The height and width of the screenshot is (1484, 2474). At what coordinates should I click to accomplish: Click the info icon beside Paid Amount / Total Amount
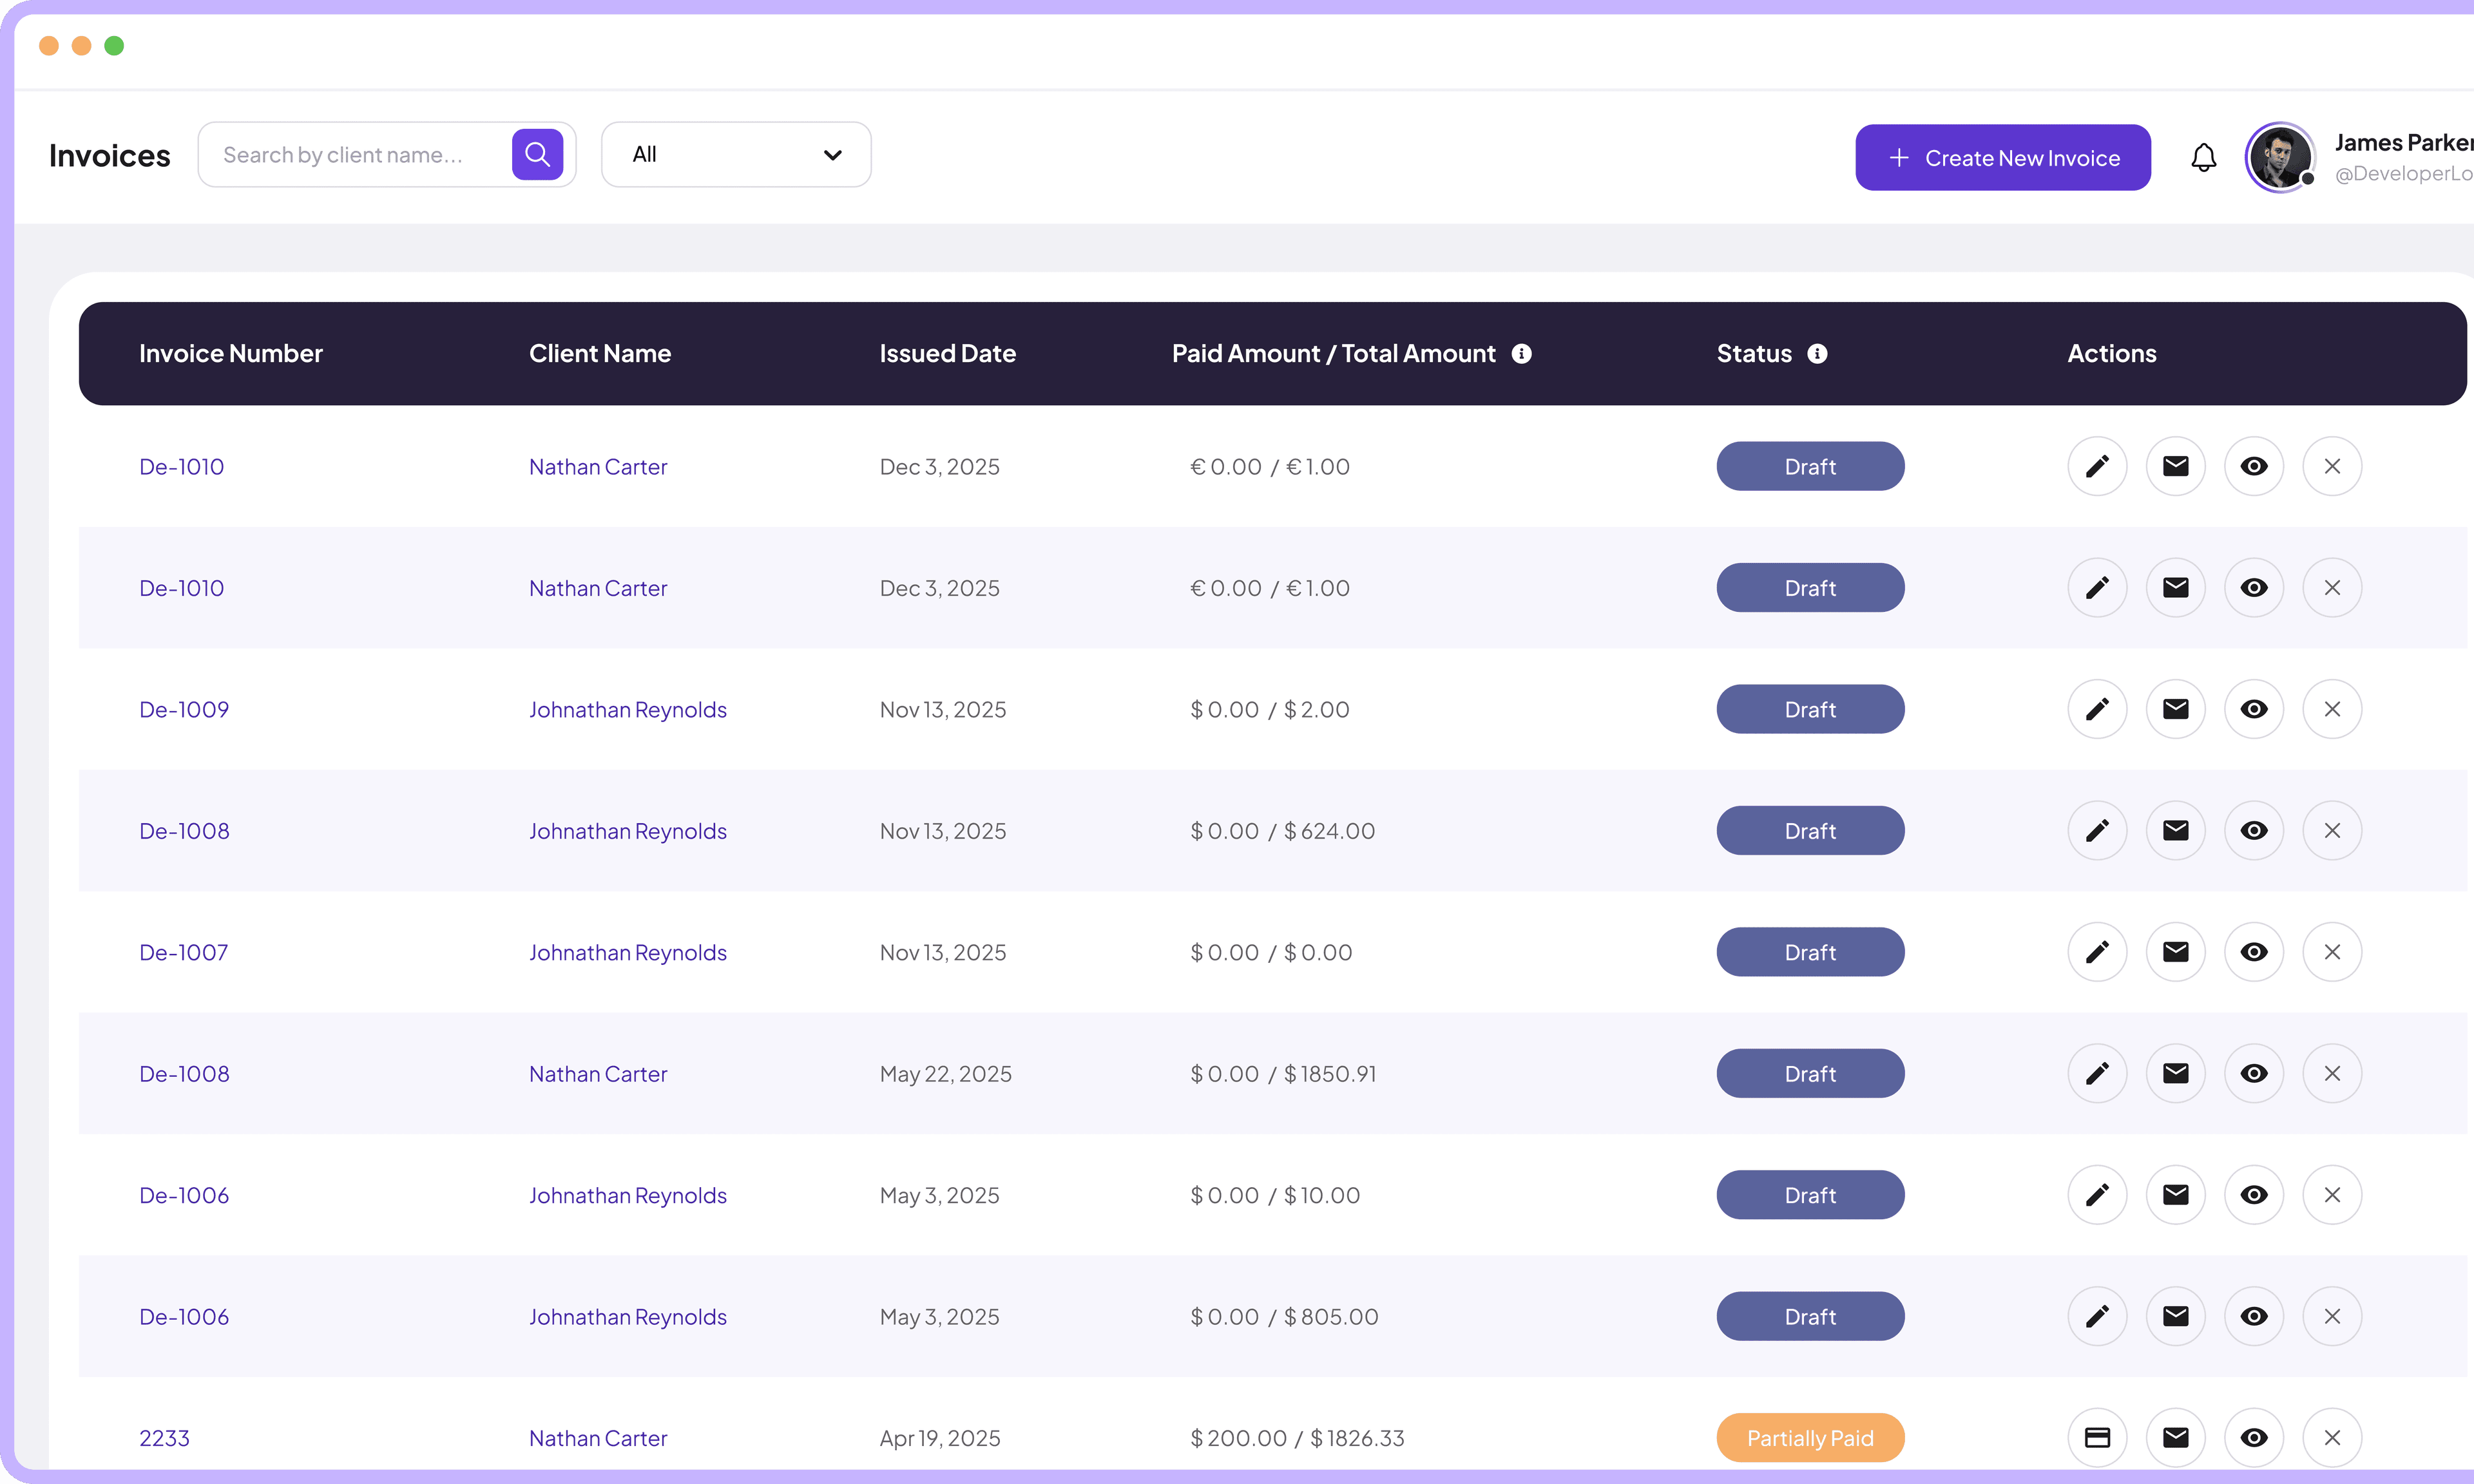[x=1522, y=353]
